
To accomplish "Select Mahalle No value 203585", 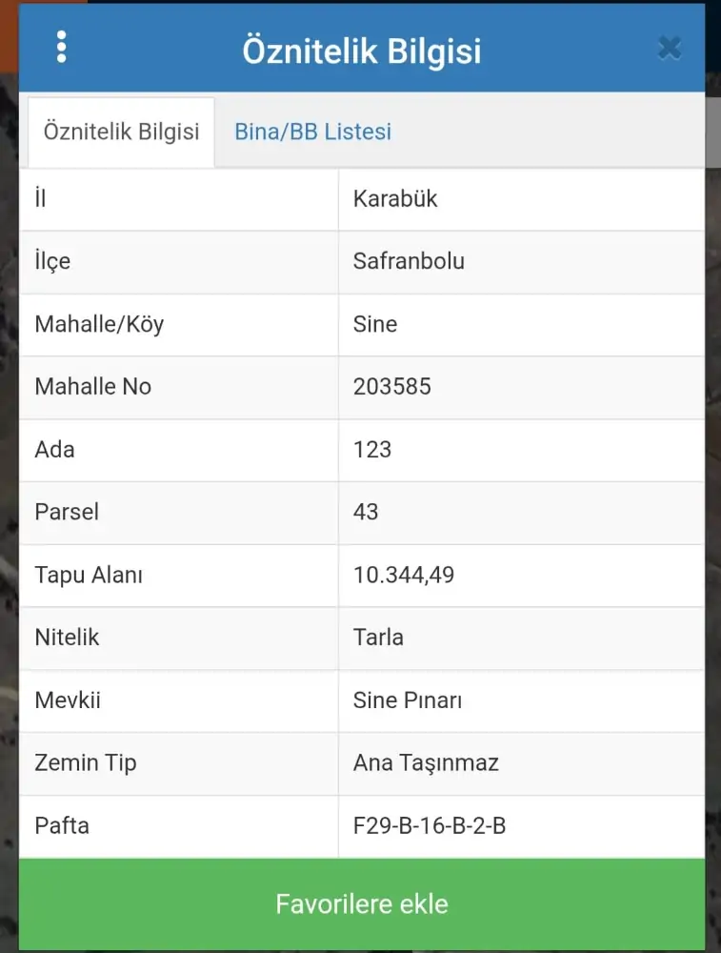I will pos(391,386).
